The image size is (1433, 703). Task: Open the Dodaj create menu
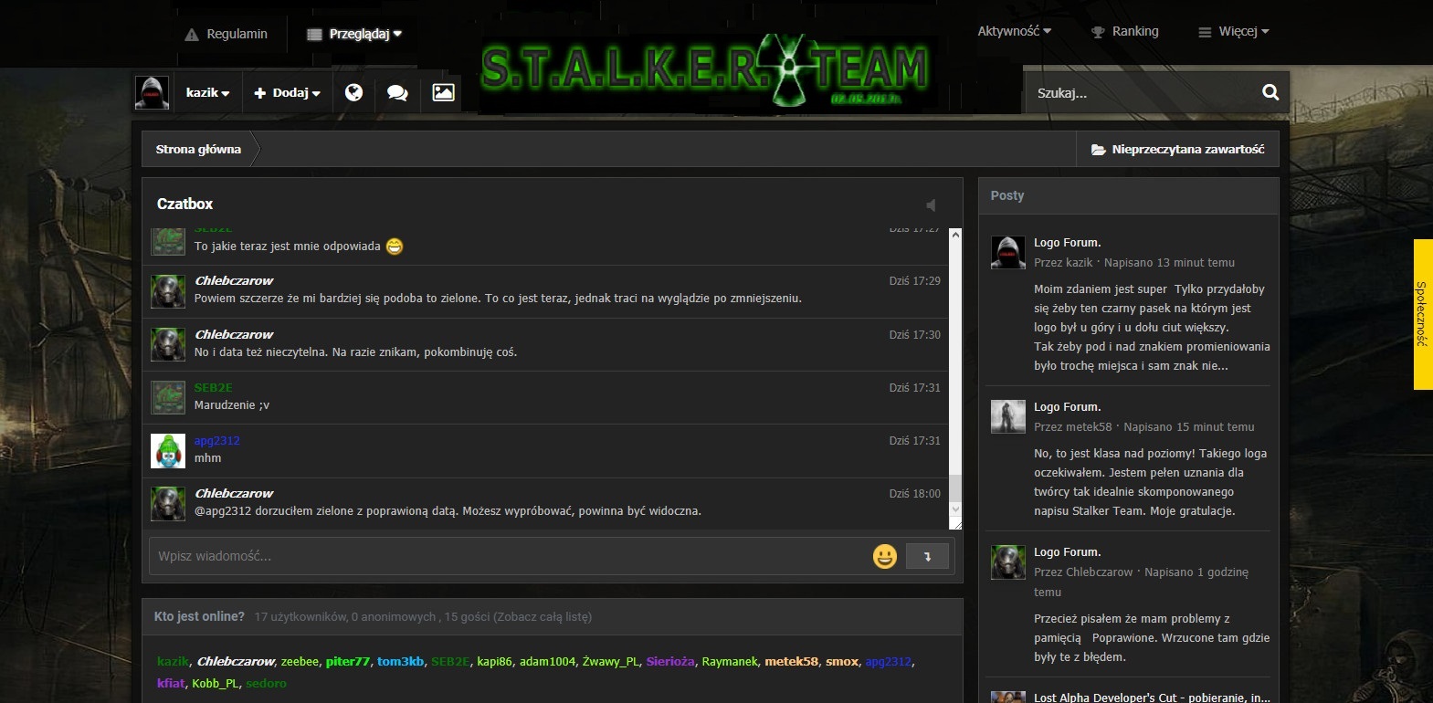tap(287, 92)
